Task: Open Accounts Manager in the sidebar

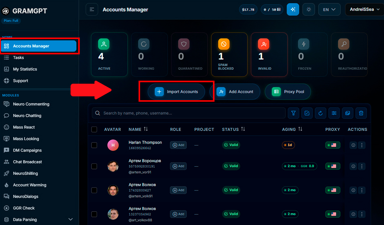Action: (x=39, y=46)
